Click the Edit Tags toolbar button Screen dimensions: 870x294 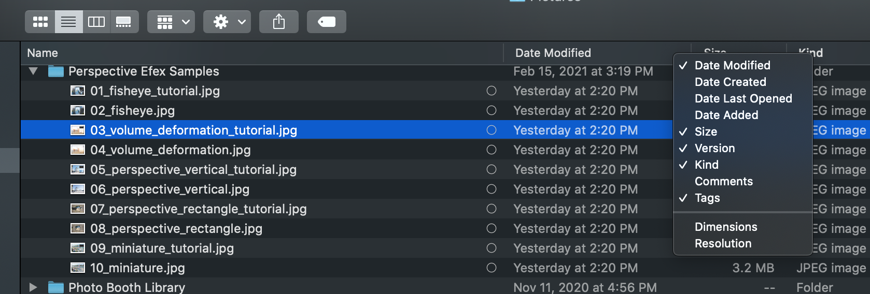326,22
